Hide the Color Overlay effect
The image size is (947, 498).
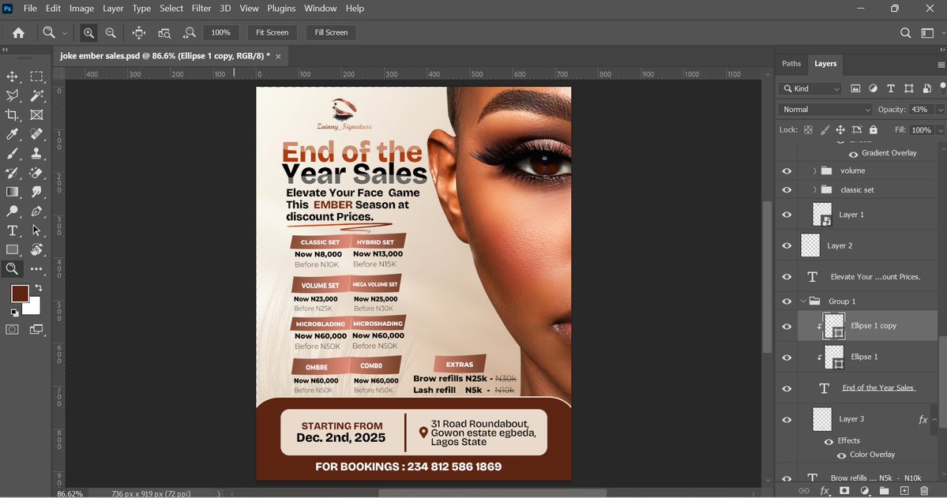tap(840, 455)
